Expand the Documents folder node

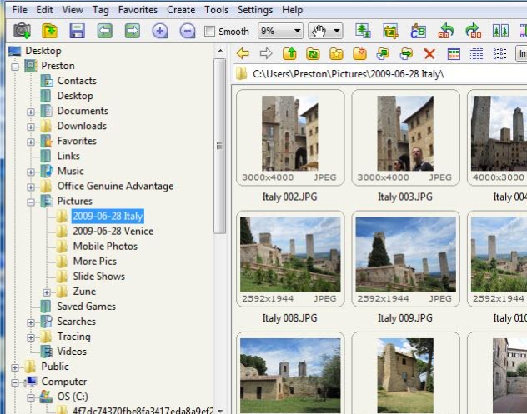pos(31,112)
